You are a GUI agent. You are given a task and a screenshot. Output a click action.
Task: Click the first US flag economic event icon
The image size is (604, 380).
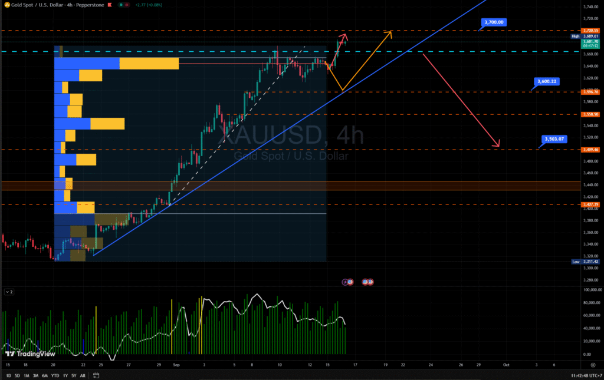351,282
